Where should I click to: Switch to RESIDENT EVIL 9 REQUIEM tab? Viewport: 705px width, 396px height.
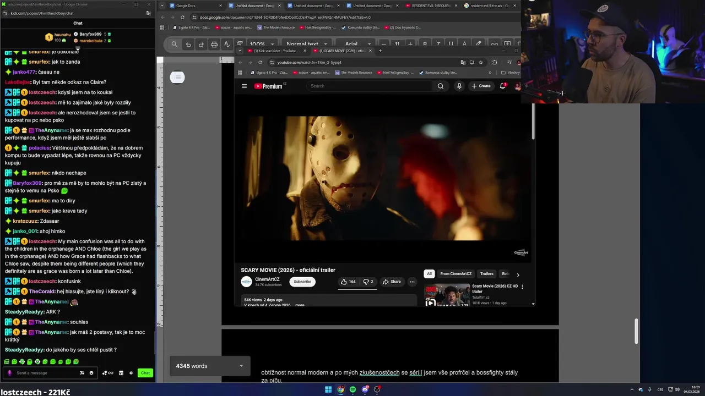[431, 5]
